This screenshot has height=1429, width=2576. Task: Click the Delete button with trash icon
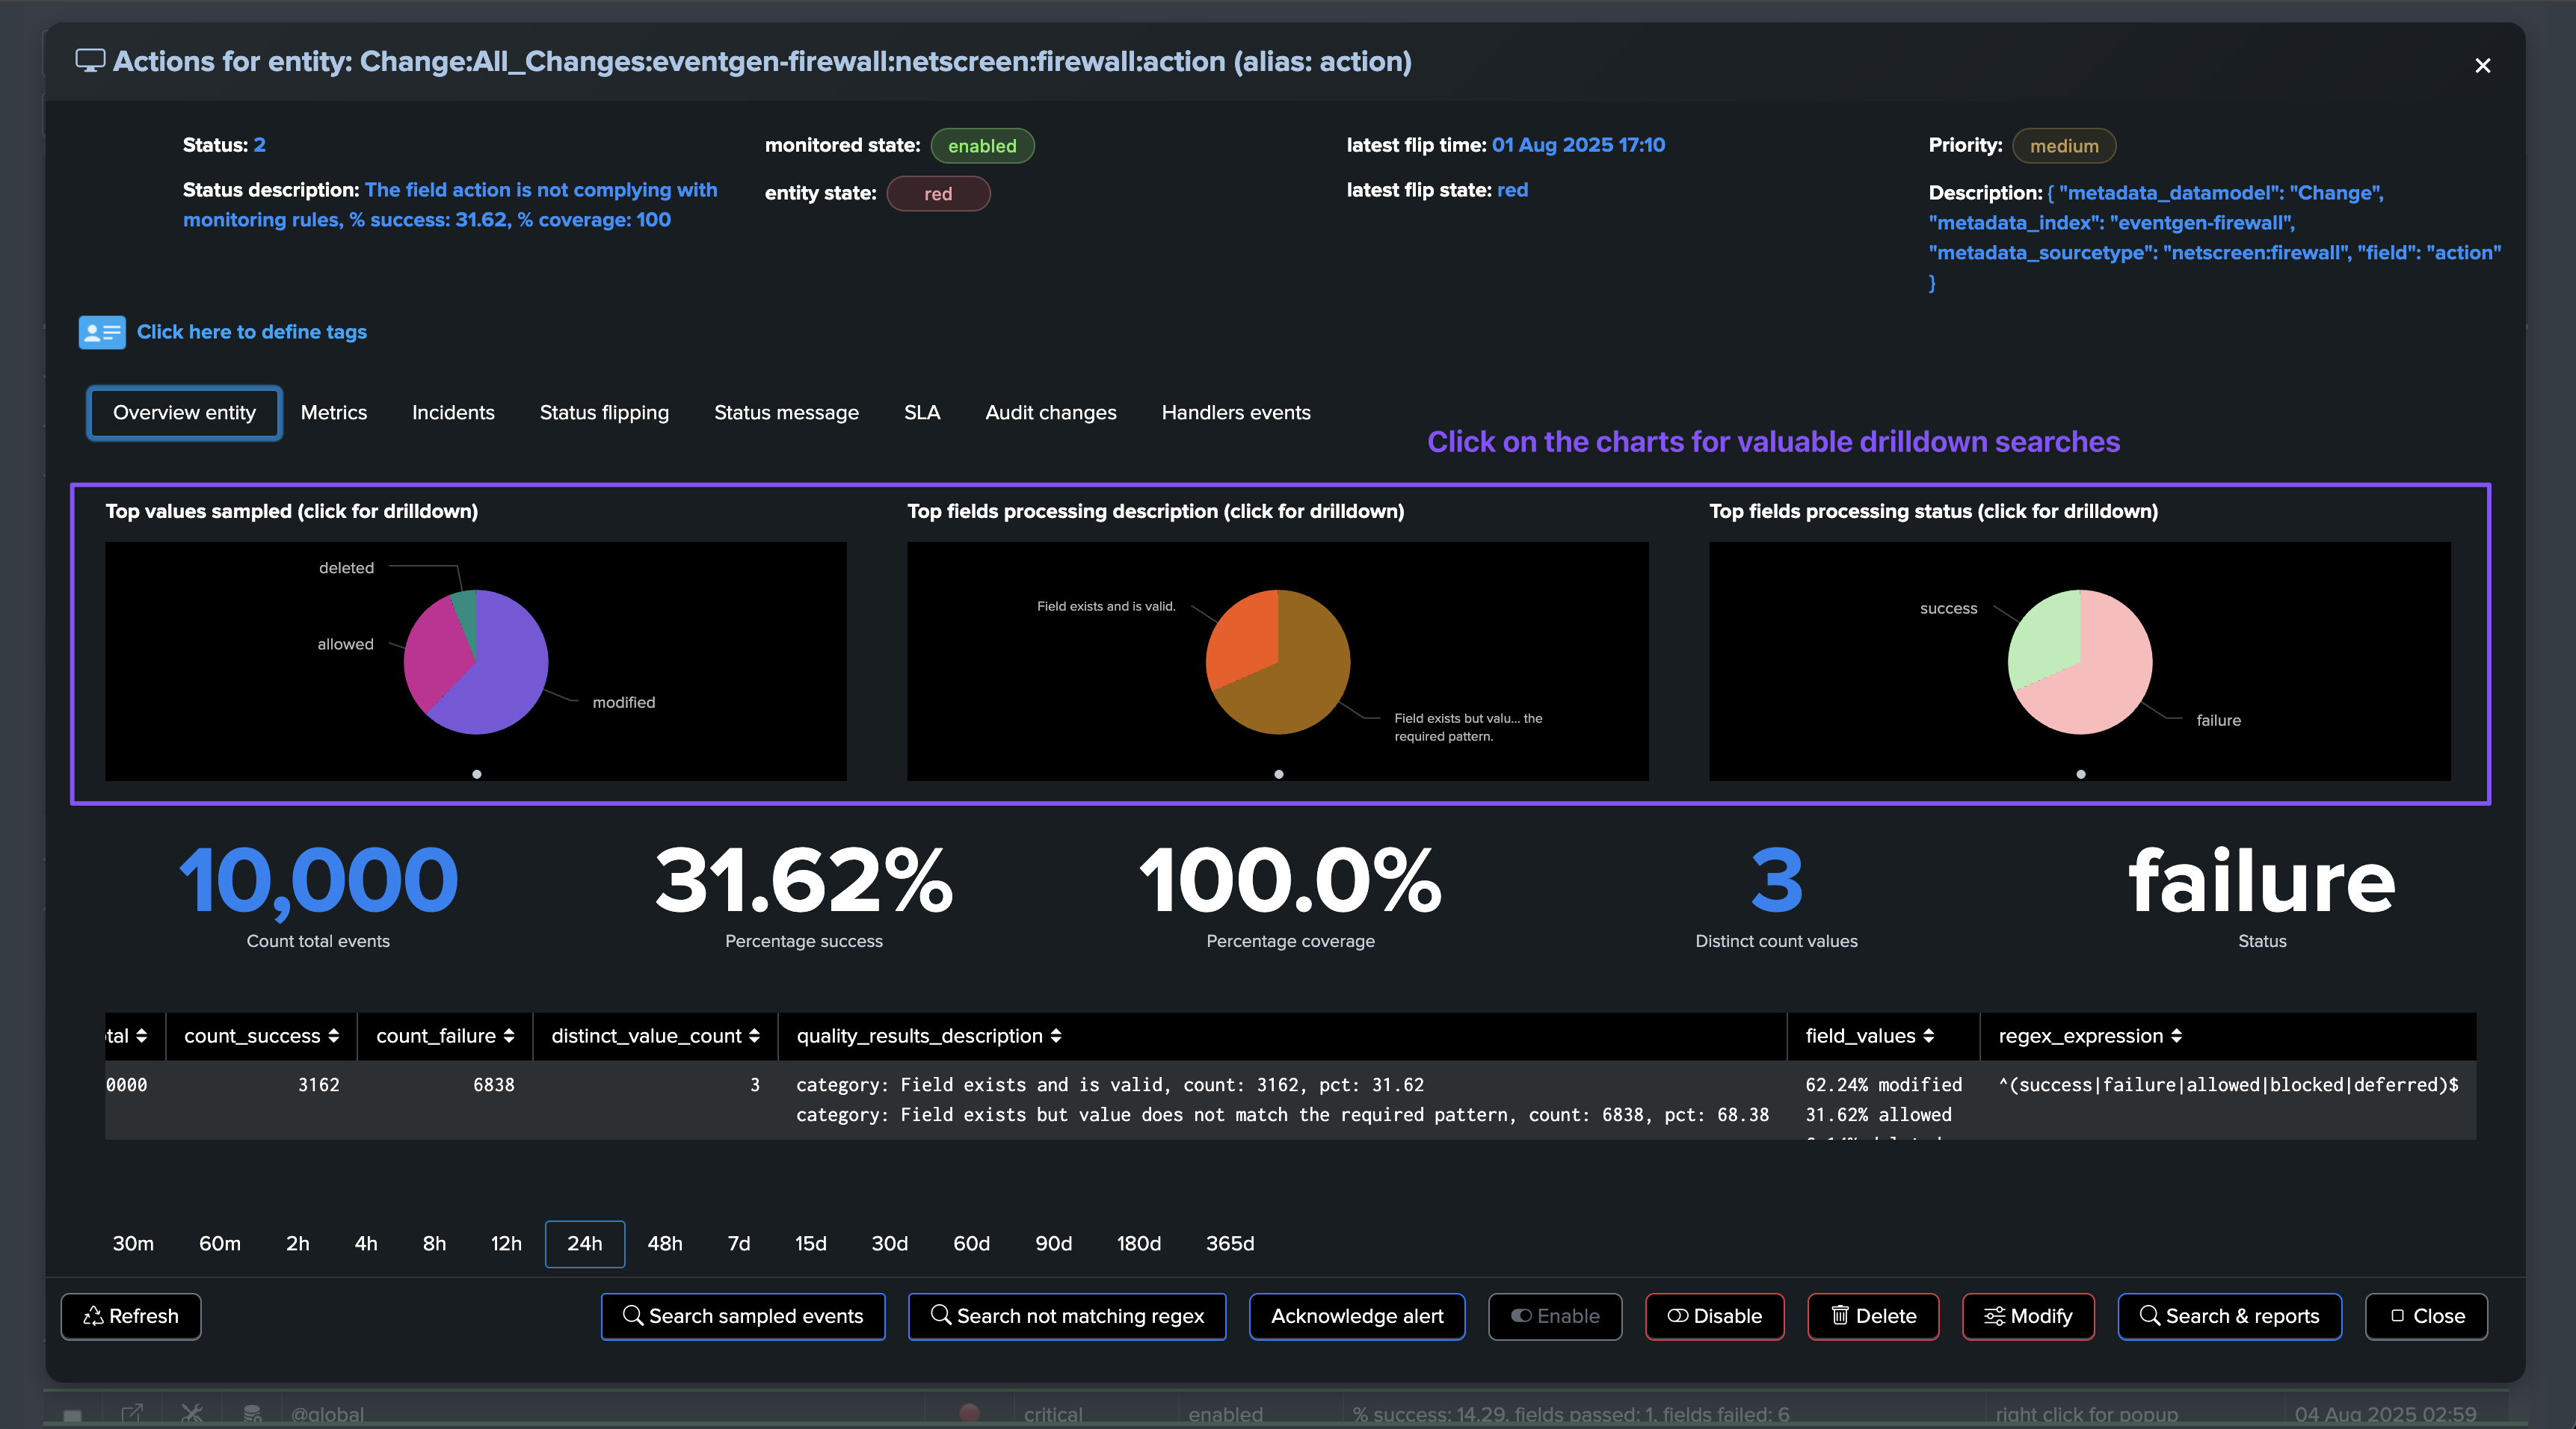coord(1873,1316)
